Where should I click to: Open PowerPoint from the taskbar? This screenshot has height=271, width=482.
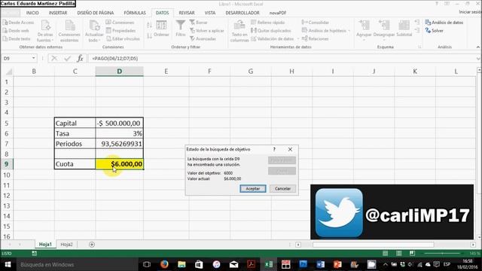click(337, 264)
